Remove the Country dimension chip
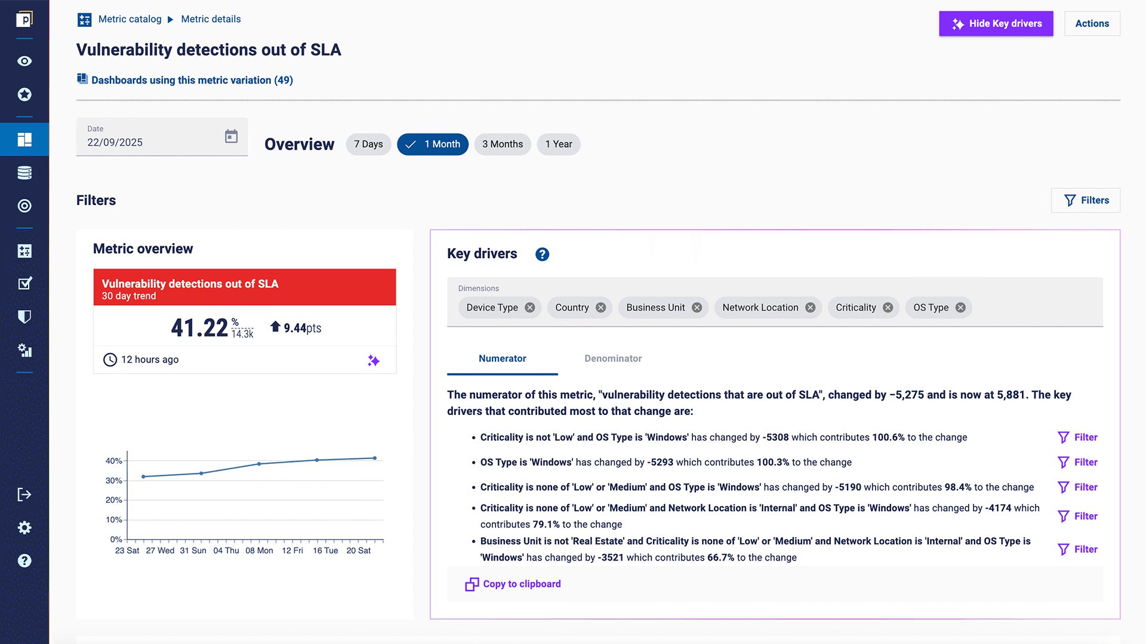 (601, 308)
